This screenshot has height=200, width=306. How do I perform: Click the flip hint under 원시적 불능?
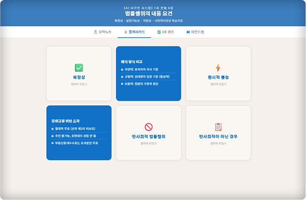pyautogui.click(x=218, y=84)
